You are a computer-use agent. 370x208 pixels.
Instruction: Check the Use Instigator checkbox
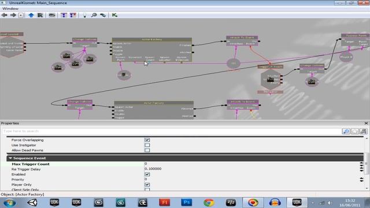(x=147, y=145)
